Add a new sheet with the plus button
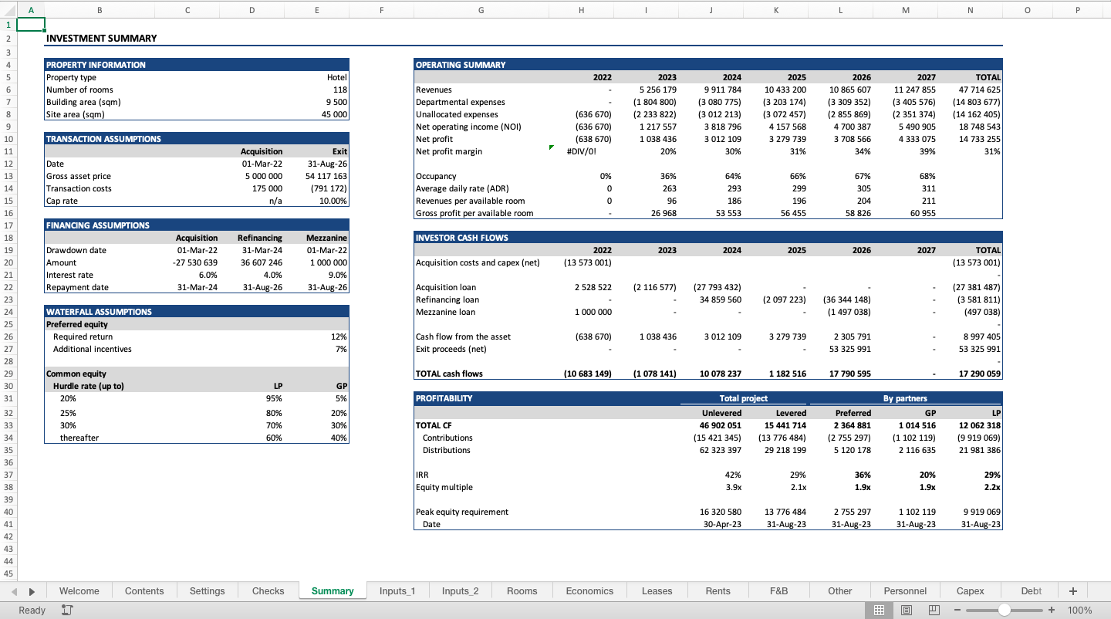This screenshot has height=619, width=1111. (x=1072, y=590)
